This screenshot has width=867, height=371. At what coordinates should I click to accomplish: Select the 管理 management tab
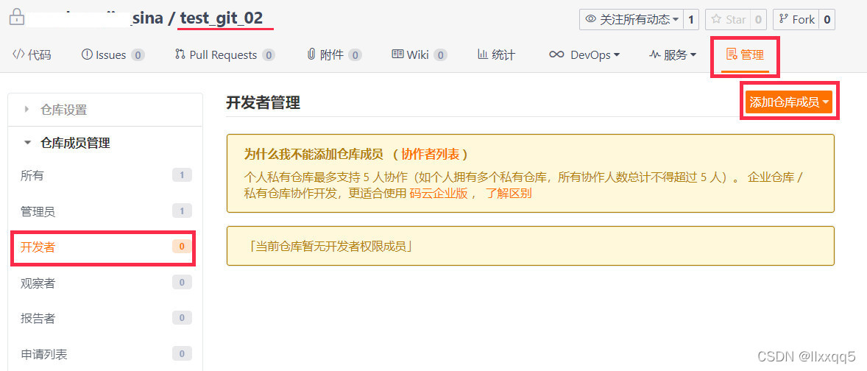coord(745,54)
